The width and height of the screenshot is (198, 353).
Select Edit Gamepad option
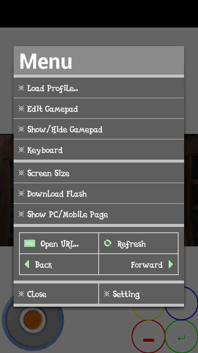point(99,108)
